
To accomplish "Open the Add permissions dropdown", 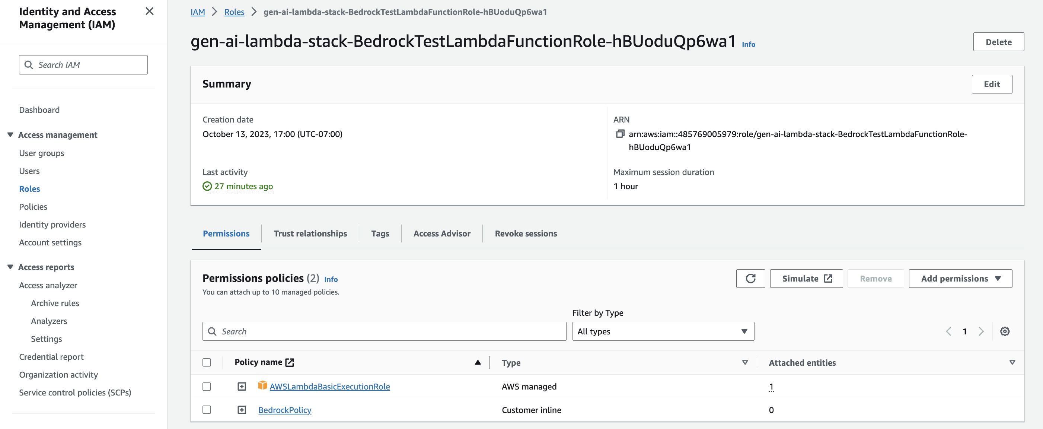I will pyautogui.click(x=960, y=279).
